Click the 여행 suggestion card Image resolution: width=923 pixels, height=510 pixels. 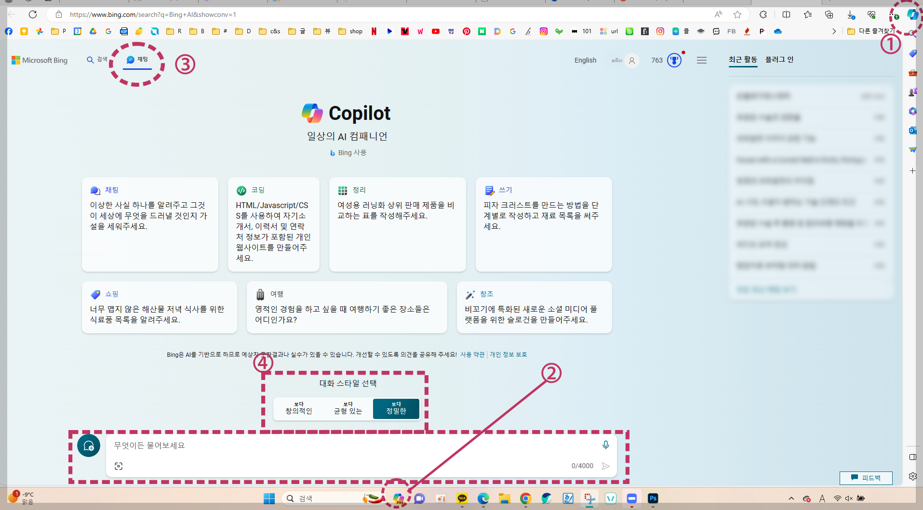[x=347, y=307]
